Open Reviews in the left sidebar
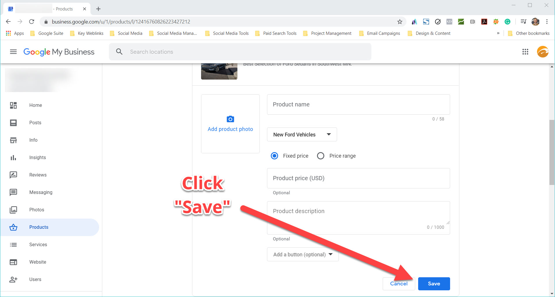 click(x=38, y=175)
